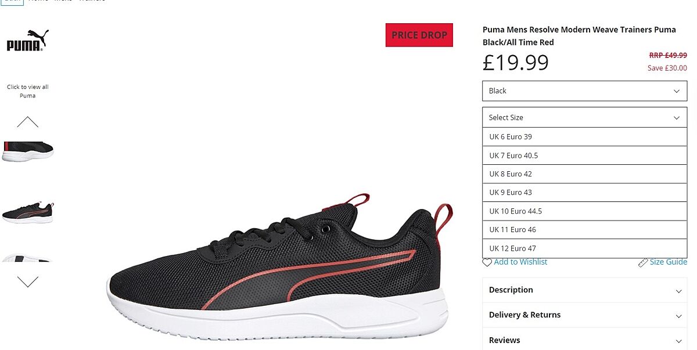View the heel-view shoe thumbnail

27,151
